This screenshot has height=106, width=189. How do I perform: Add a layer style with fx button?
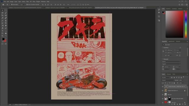click(172, 104)
